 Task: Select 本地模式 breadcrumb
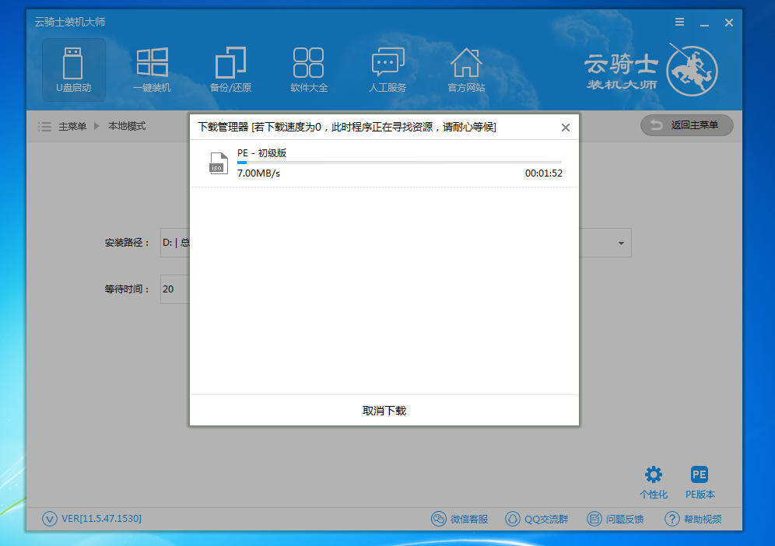click(x=127, y=127)
